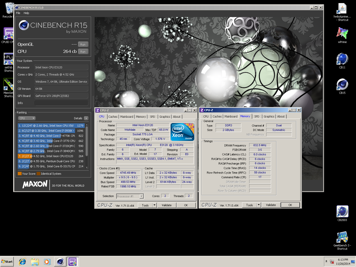Open the MemSet shortcut icon
Image resolution: width=356 pixels, height=267 pixels.
pyautogui.click(x=8, y=88)
